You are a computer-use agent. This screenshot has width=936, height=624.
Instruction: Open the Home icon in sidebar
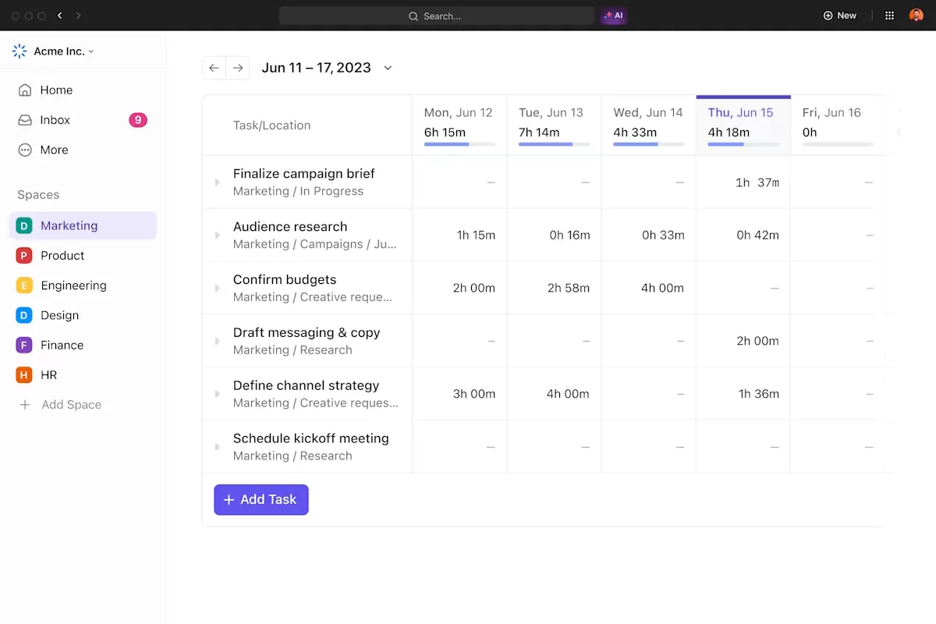click(x=25, y=90)
